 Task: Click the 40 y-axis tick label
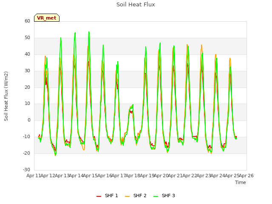(x=27, y=54)
